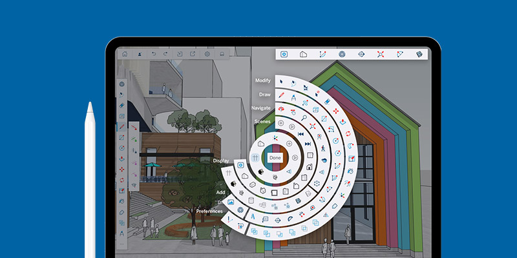
Task: Select the Eraser tool in left toolbar
Action: pos(121,106)
